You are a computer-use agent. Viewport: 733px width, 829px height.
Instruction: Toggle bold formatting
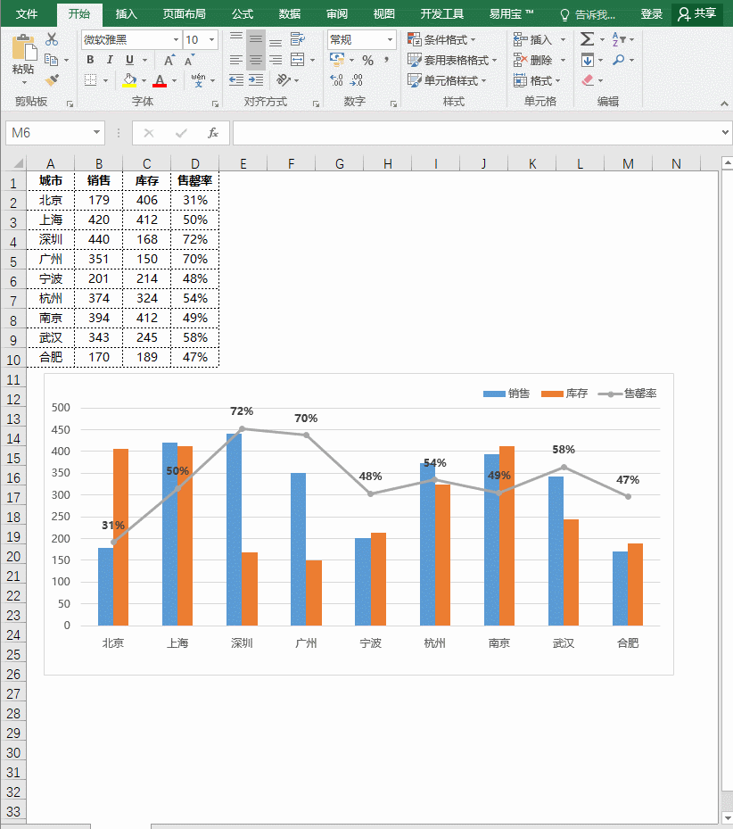click(90, 60)
